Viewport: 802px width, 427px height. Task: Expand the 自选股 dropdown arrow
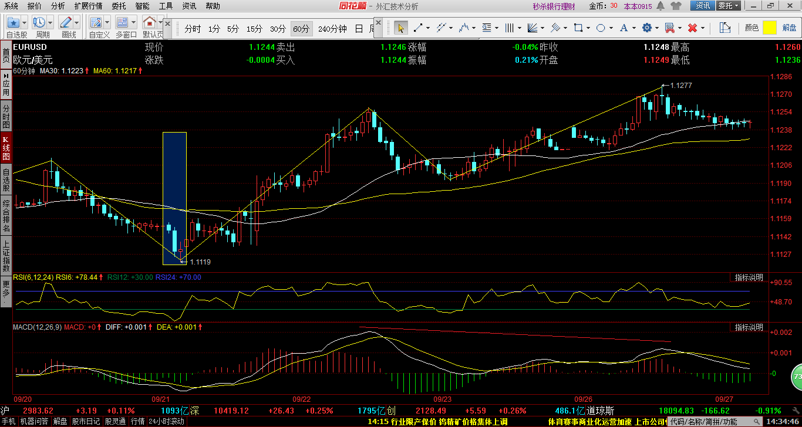pyautogui.click(x=24, y=23)
